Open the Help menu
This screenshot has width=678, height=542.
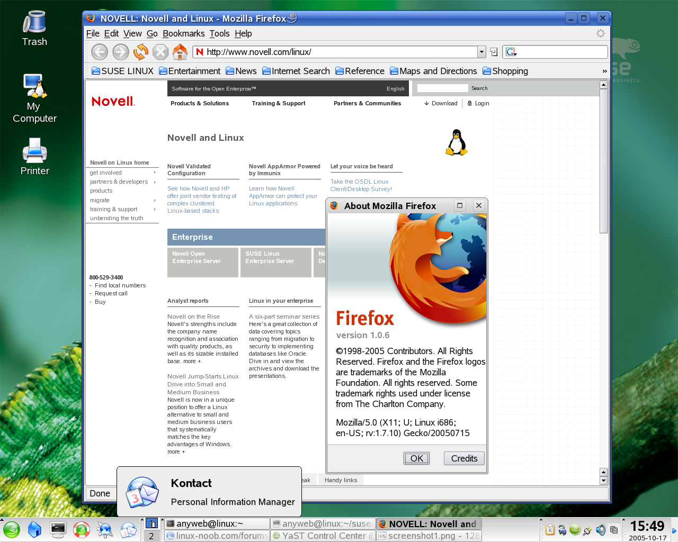(x=243, y=33)
